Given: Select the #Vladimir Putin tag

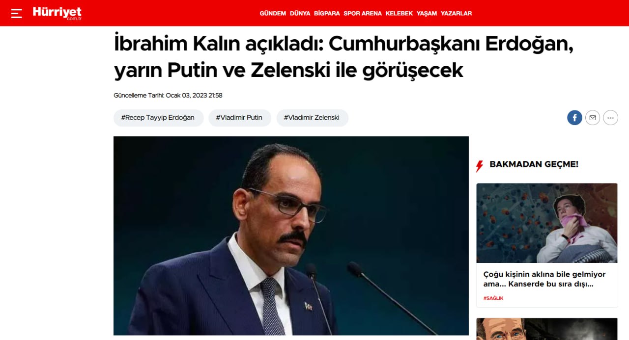Looking at the screenshot, I should point(239,118).
